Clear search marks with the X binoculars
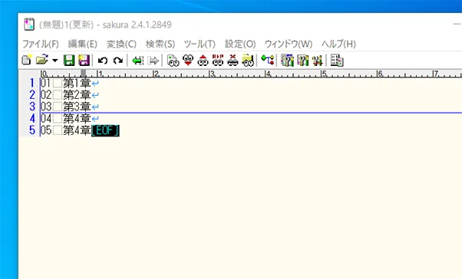462x279 pixels. click(233, 60)
